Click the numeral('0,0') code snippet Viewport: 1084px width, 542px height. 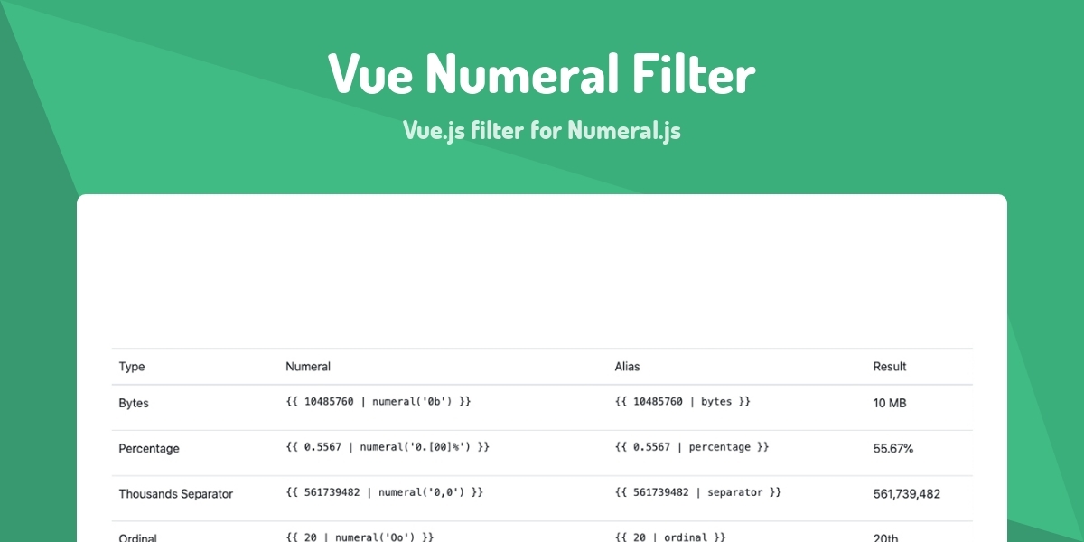point(385,492)
